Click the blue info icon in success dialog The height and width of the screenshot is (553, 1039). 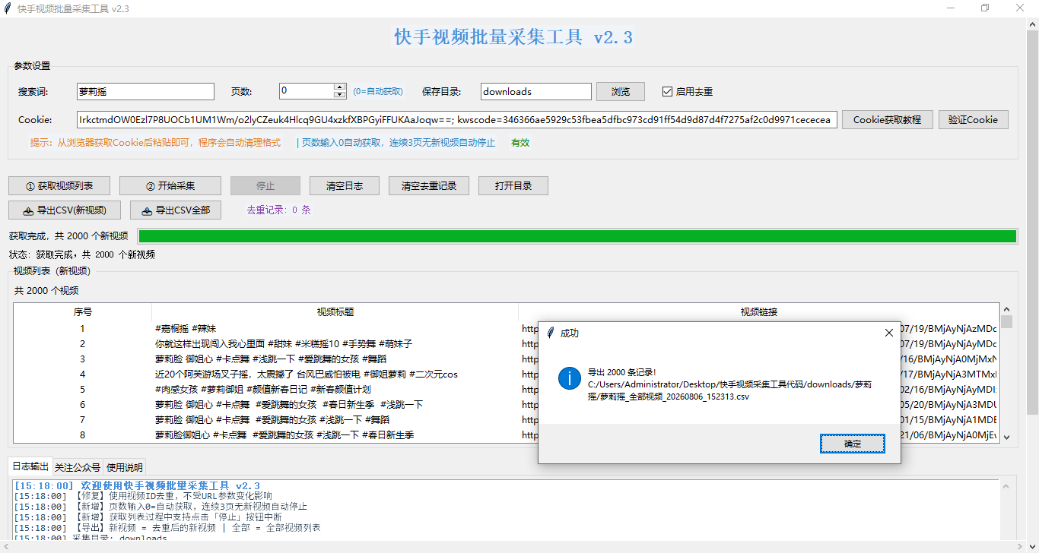[570, 378]
